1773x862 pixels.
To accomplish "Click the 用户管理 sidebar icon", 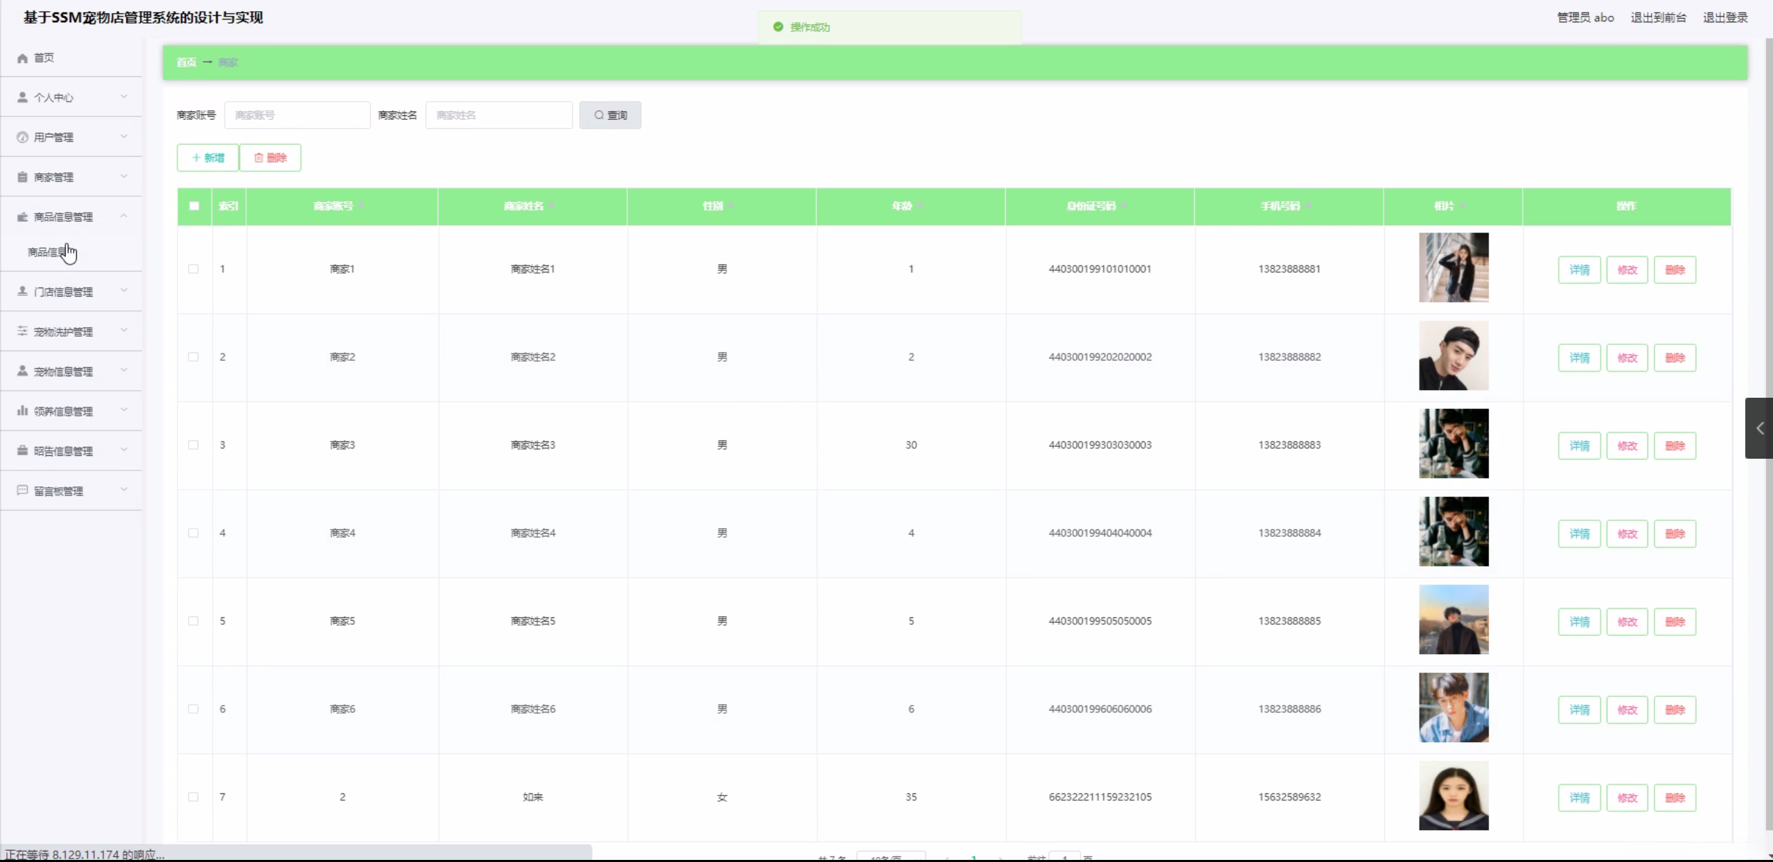I will click(x=22, y=137).
